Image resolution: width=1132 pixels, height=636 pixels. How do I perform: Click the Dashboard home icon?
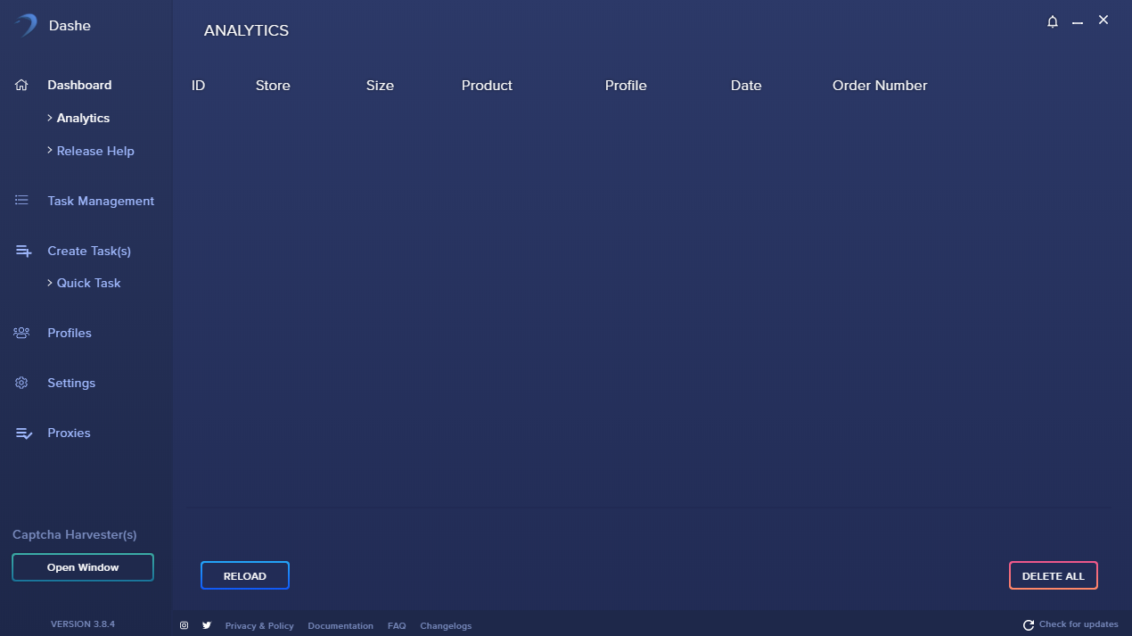tap(22, 85)
